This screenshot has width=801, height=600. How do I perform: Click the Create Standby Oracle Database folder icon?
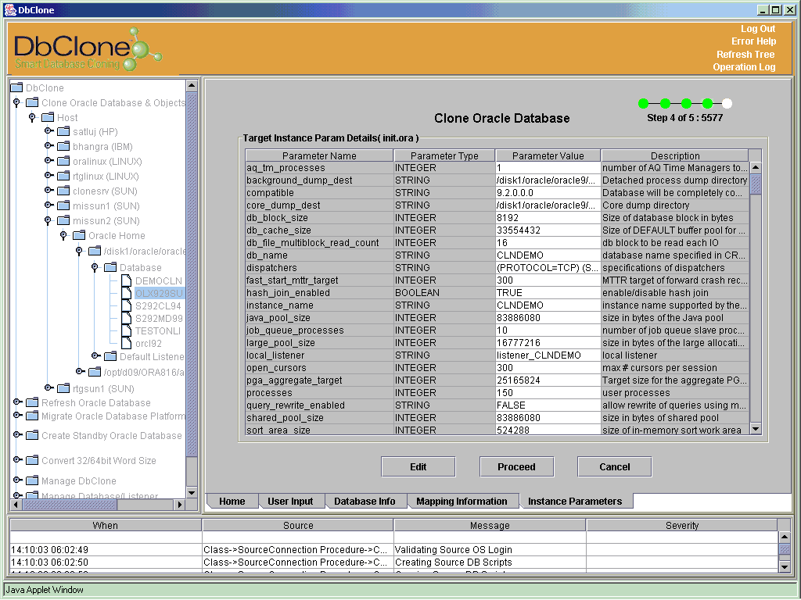click(x=32, y=435)
